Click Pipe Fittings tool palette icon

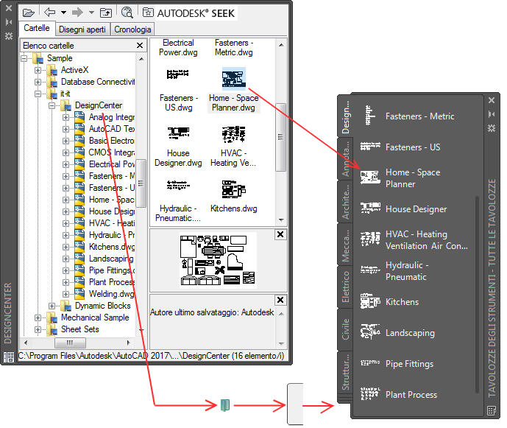click(370, 363)
